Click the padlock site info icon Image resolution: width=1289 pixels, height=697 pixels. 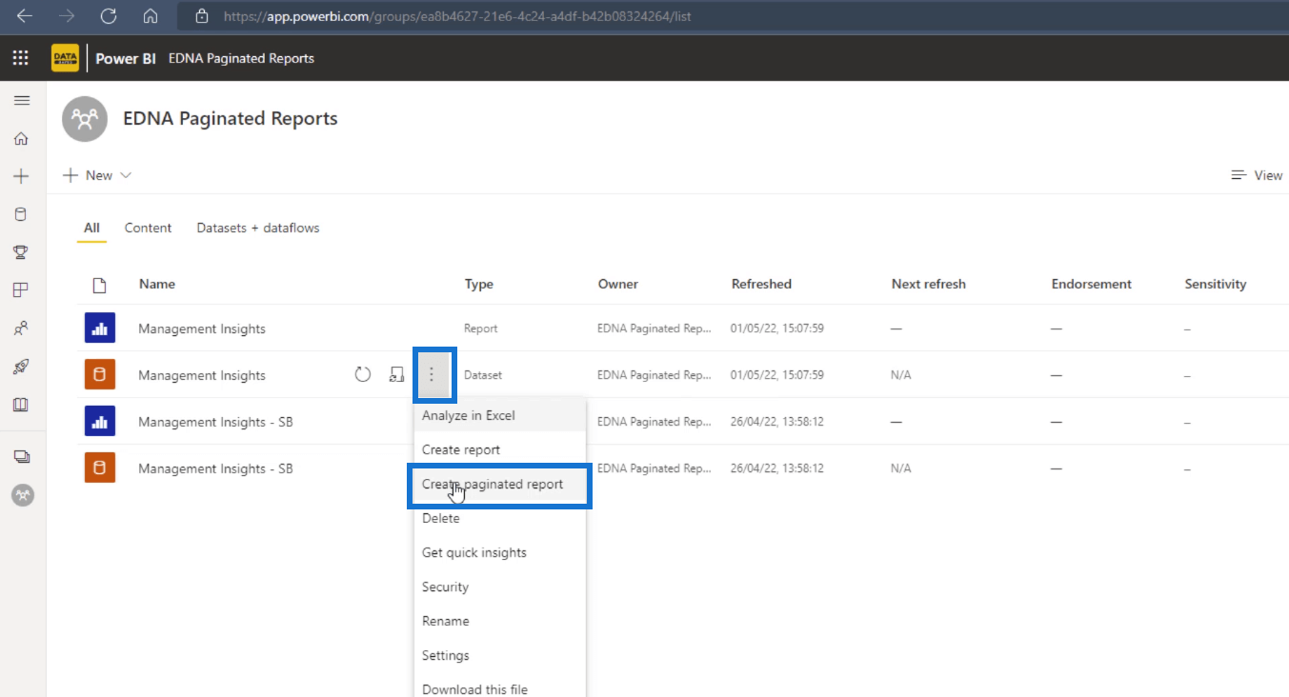201,16
